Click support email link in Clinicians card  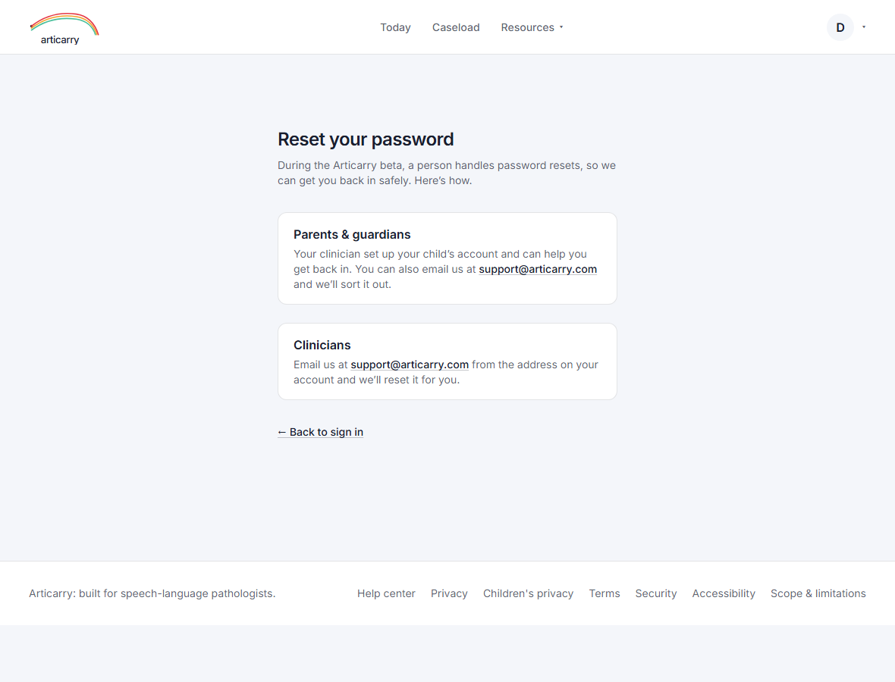[x=410, y=364]
